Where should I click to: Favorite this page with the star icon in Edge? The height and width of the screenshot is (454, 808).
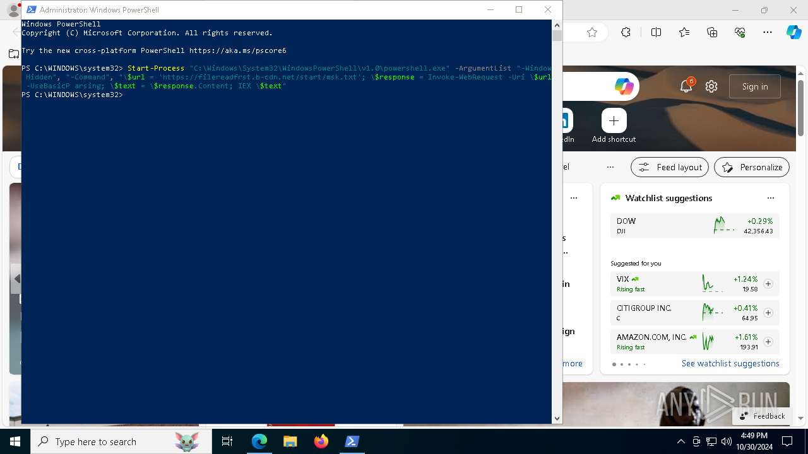pyautogui.click(x=591, y=33)
